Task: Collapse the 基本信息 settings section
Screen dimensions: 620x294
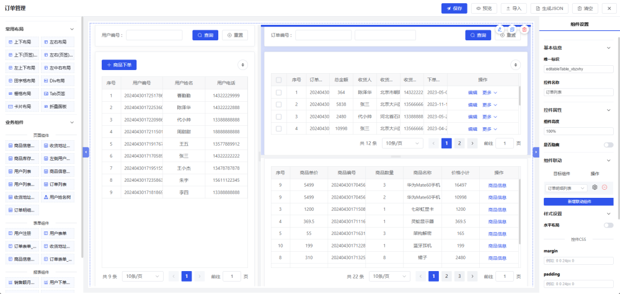Action: pyautogui.click(x=609, y=48)
